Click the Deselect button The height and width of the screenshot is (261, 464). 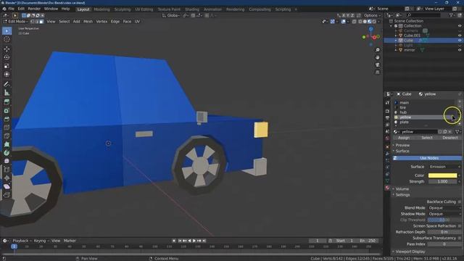point(450,138)
